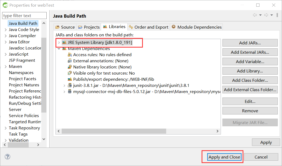The width and height of the screenshot is (282, 166).
Task: Click the Publish/export dependency icon
Action: click(x=70, y=79)
